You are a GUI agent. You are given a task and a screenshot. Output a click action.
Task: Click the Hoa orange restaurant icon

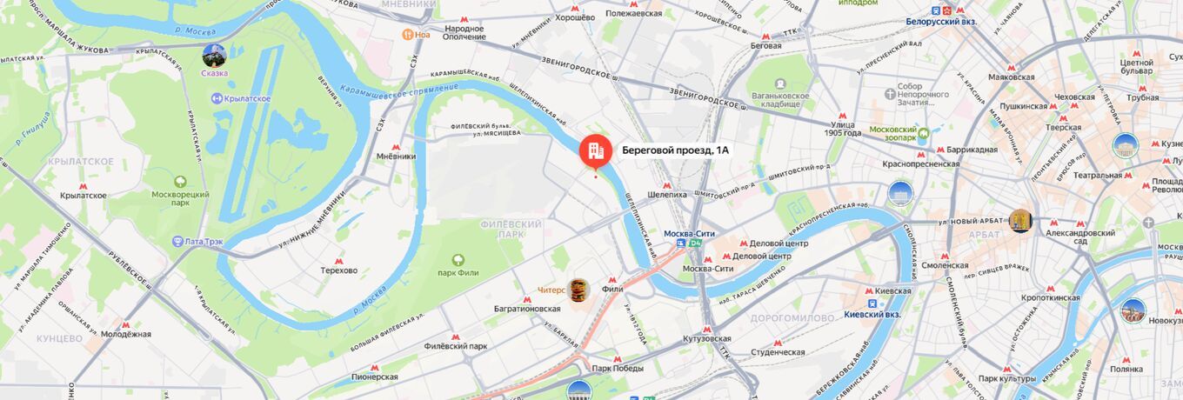[407, 35]
